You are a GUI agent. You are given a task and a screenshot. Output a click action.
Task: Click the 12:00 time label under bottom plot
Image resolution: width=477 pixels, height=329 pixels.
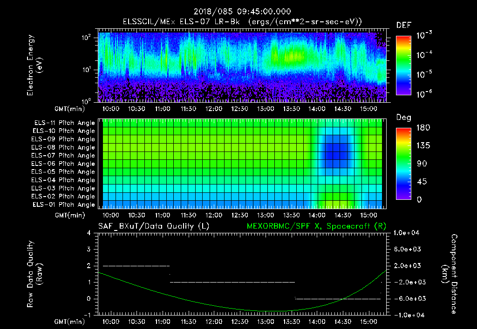(214, 322)
